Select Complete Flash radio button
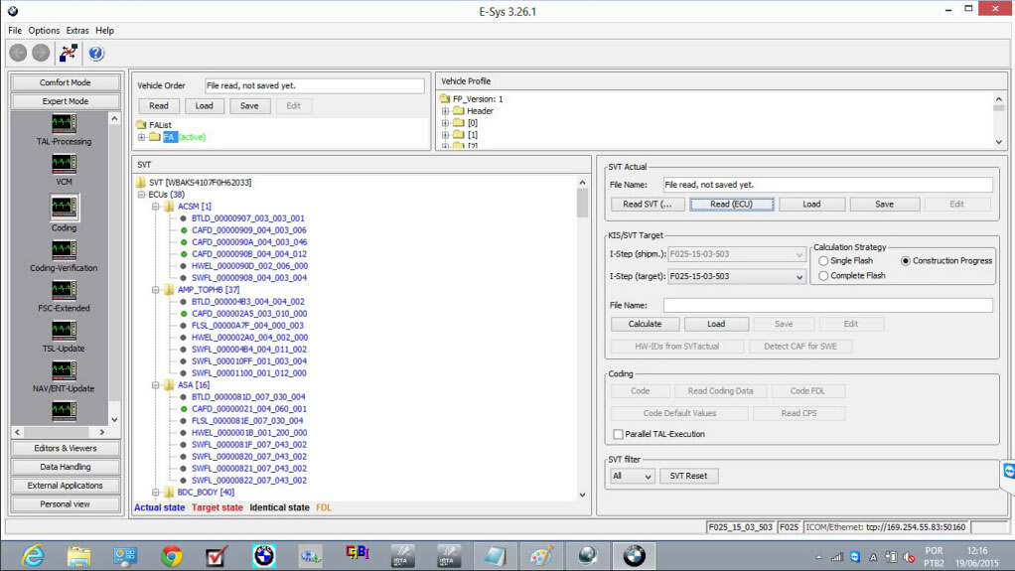The height and width of the screenshot is (571, 1015). (823, 276)
